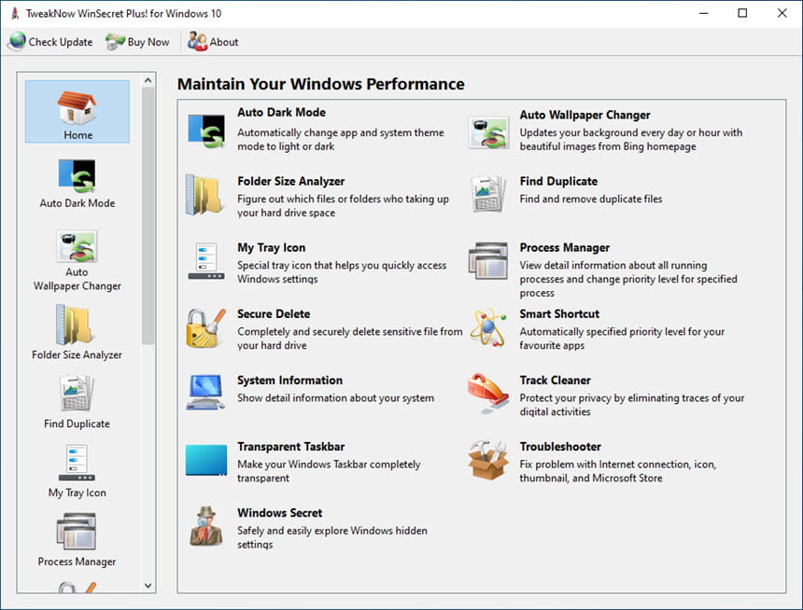
Task: Open the Windows Secret heading
Action: pyautogui.click(x=279, y=513)
